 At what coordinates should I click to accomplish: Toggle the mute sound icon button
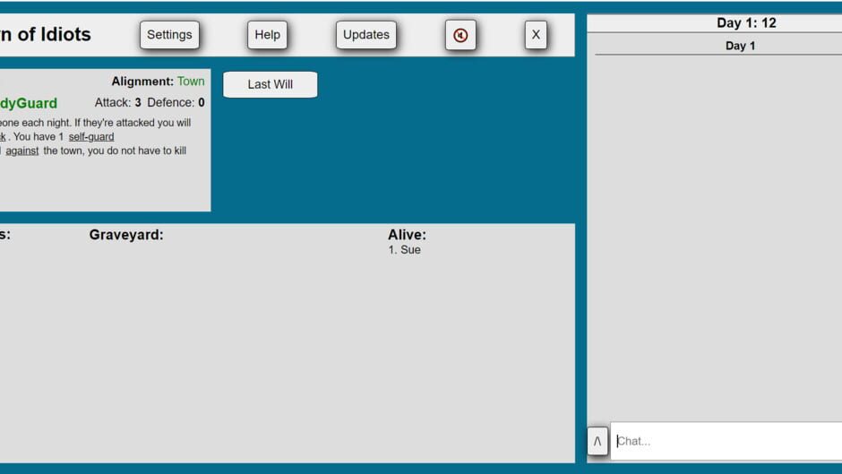tap(460, 36)
